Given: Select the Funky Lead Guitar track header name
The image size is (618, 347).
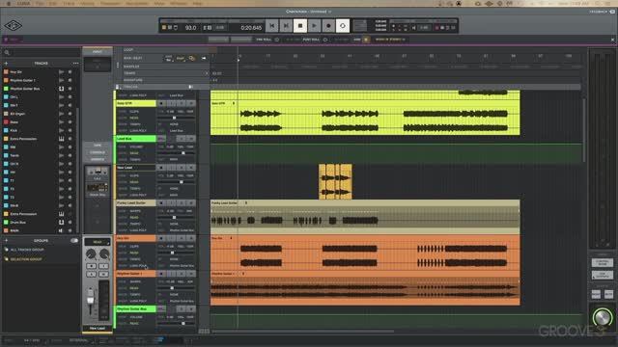Looking at the screenshot, I should click(136, 203).
